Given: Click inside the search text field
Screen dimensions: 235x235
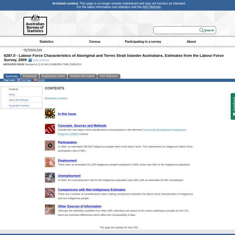Looking at the screenshot, I should 176,30.
